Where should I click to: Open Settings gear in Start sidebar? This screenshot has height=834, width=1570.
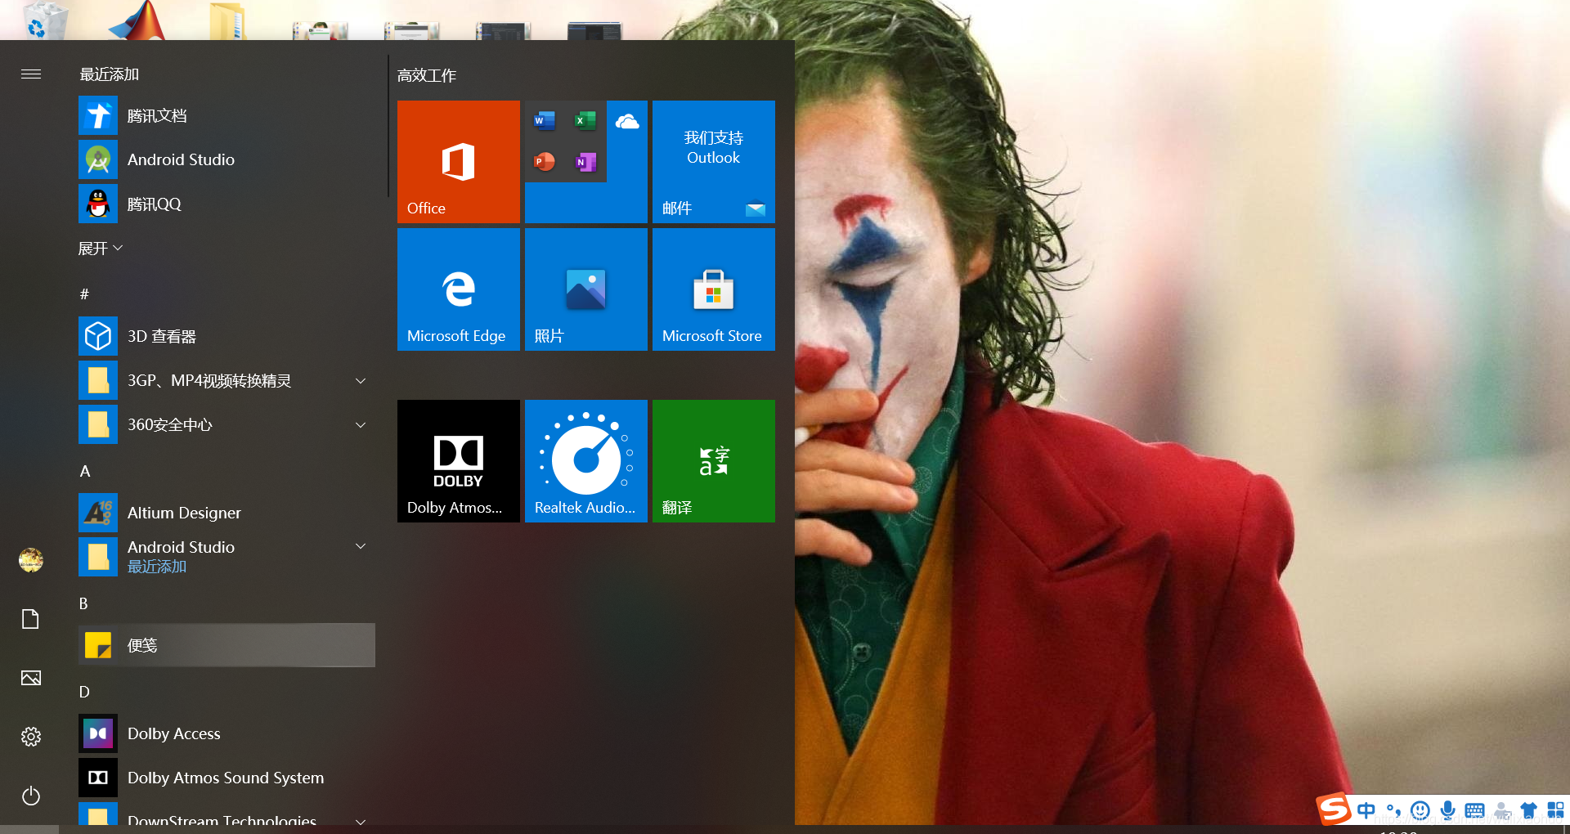pos(31,737)
